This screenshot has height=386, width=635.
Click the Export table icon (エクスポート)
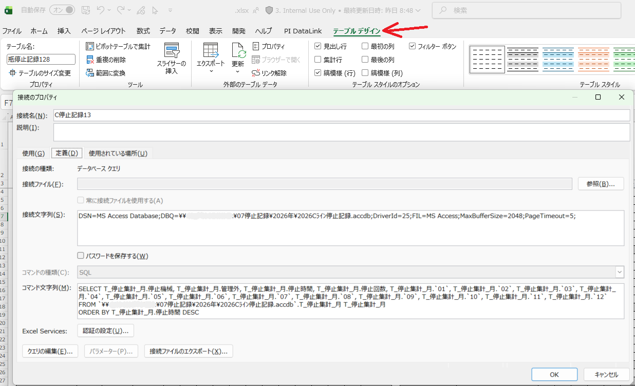point(211,50)
